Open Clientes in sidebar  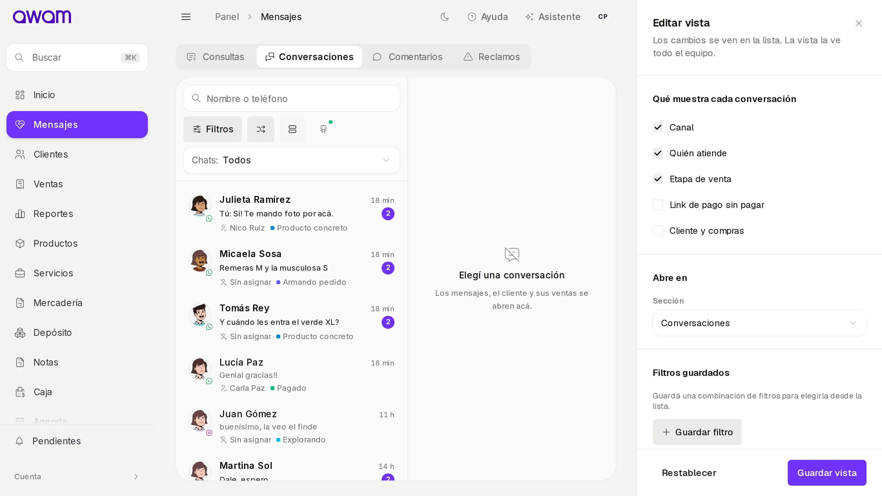pyautogui.click(x=77, y=154)
